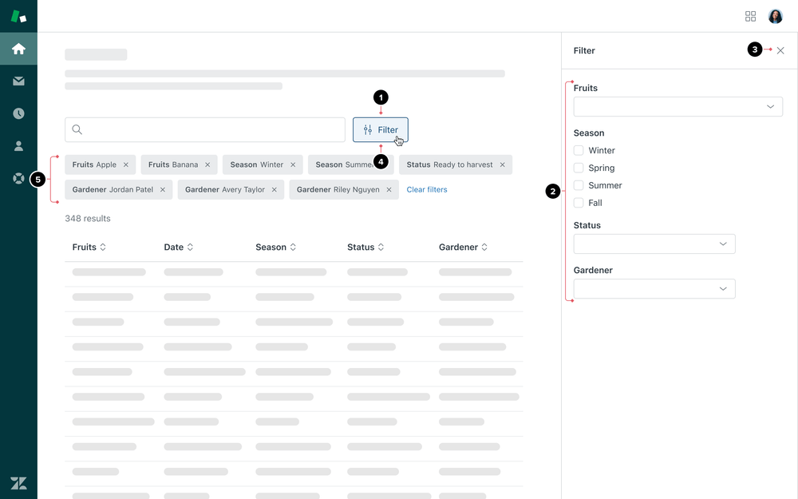Click the green product logo atop the sidebar

click(18, 15)
